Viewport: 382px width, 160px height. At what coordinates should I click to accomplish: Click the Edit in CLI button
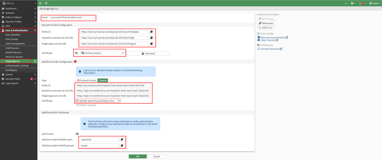(265, 27)
